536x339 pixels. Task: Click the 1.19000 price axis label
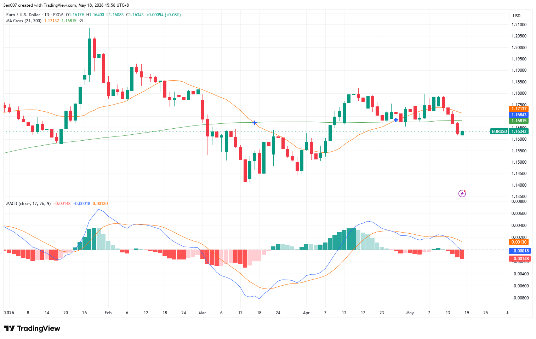coord(519,70)
